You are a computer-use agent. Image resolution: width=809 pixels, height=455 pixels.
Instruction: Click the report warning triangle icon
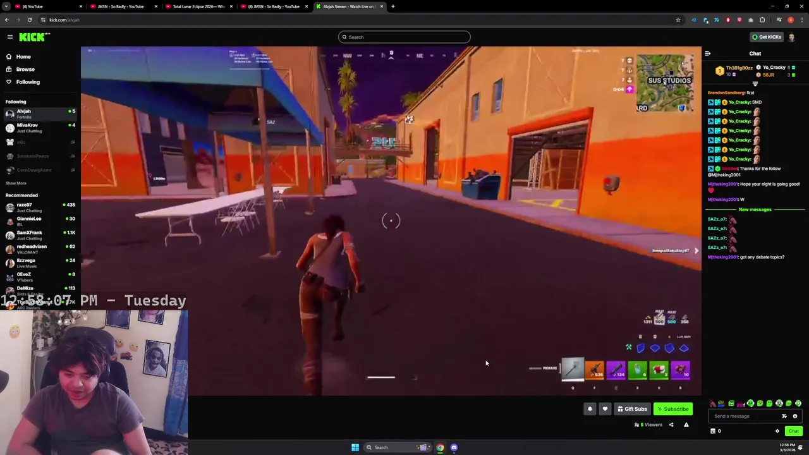(x=686, y=425)
